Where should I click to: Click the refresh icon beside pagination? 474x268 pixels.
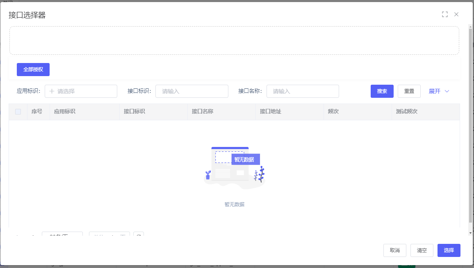pyautogui.click(x=139, y=235)
